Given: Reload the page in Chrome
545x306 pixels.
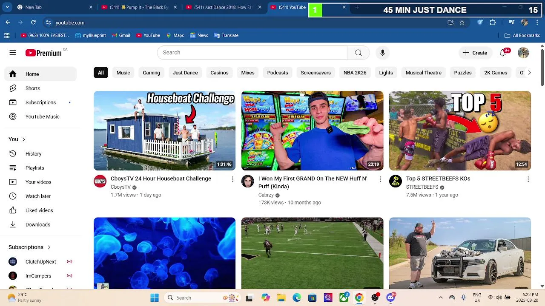Looking at the screenshot, I should point(33,23).
